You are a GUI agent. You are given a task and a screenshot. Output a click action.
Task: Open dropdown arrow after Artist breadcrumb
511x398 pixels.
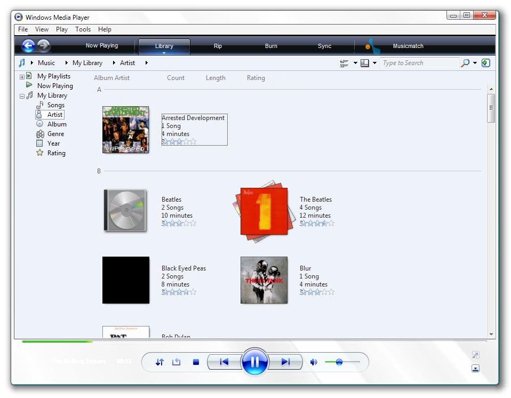tap(146, 62)
